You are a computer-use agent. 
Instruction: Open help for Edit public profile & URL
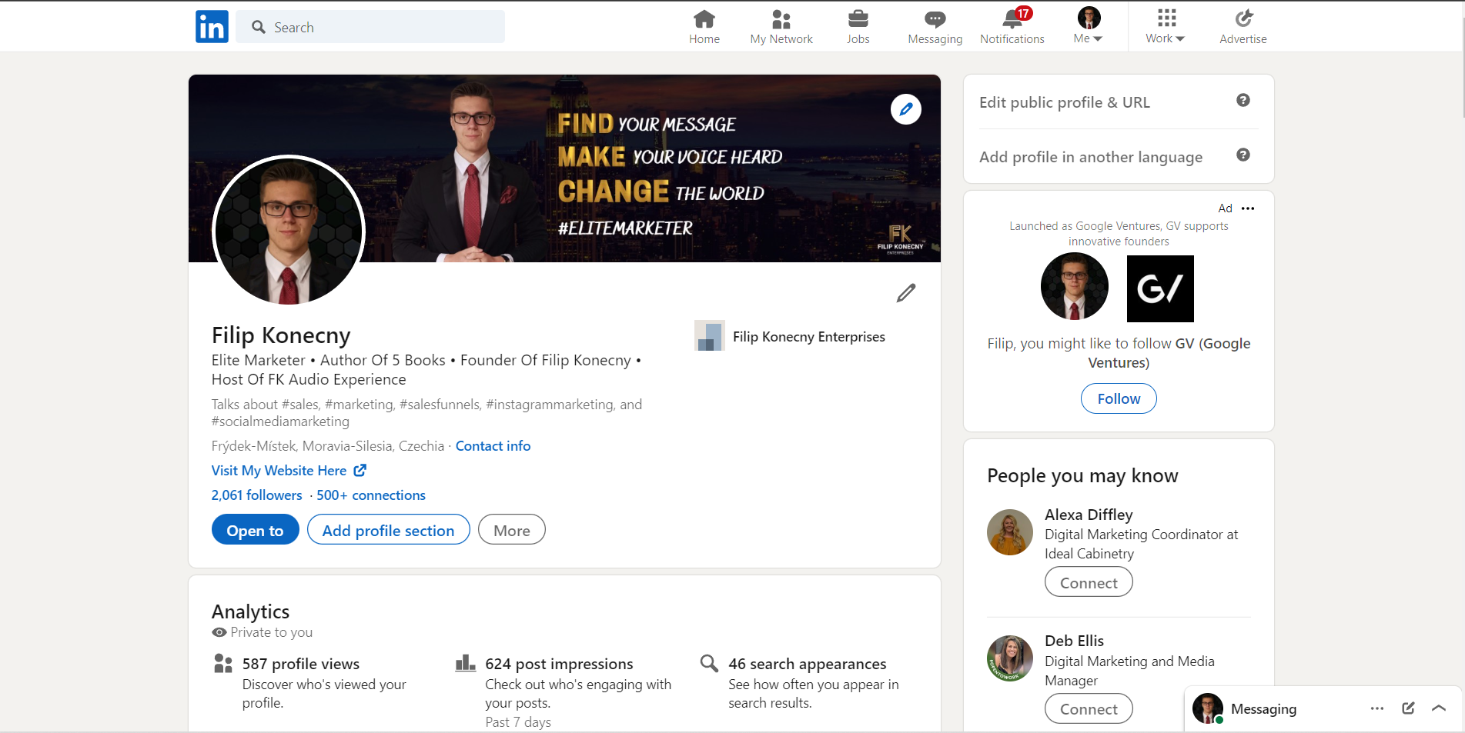pyautogui.click(x=1243, y=101)
